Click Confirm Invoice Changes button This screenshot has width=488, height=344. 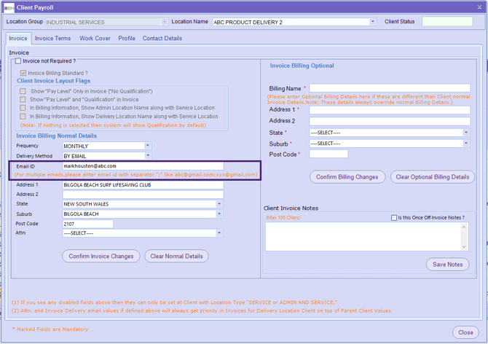101,256
